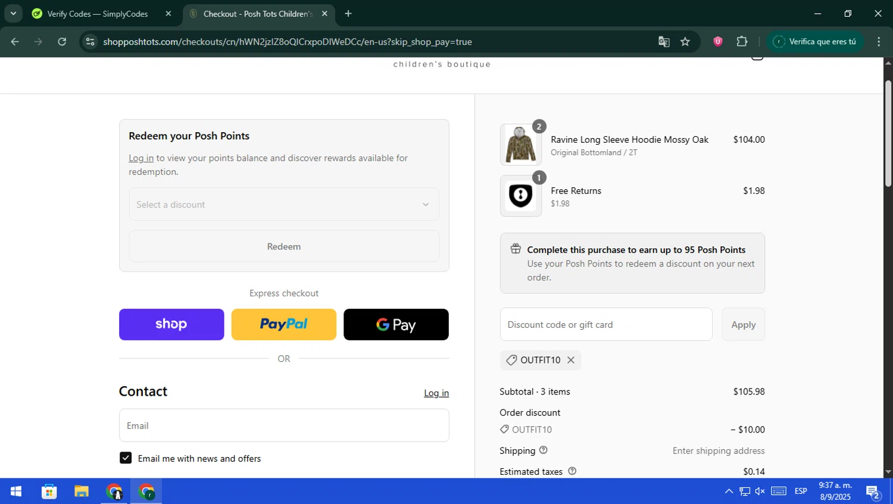
Task: Click the 'Express checkout' label
Action: click(x=284, y=293)
